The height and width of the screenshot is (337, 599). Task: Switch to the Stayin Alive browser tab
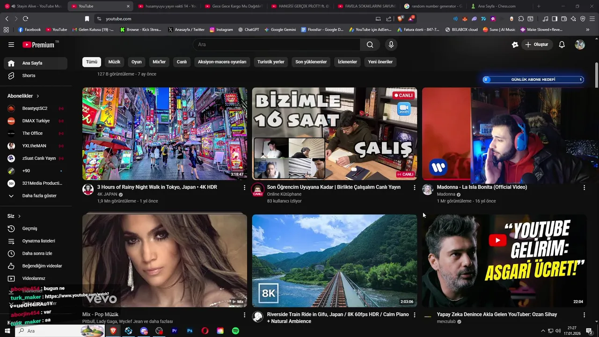click(34, 6)
